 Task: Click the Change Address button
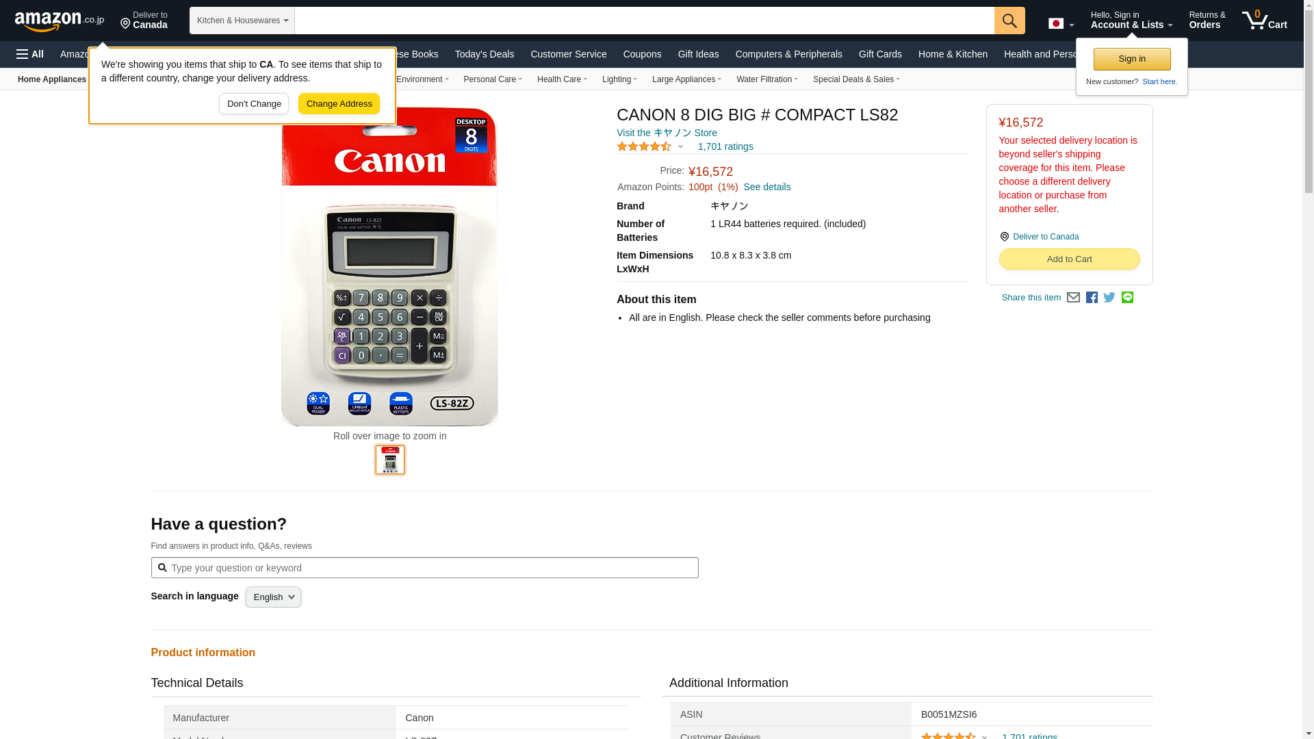339,104
